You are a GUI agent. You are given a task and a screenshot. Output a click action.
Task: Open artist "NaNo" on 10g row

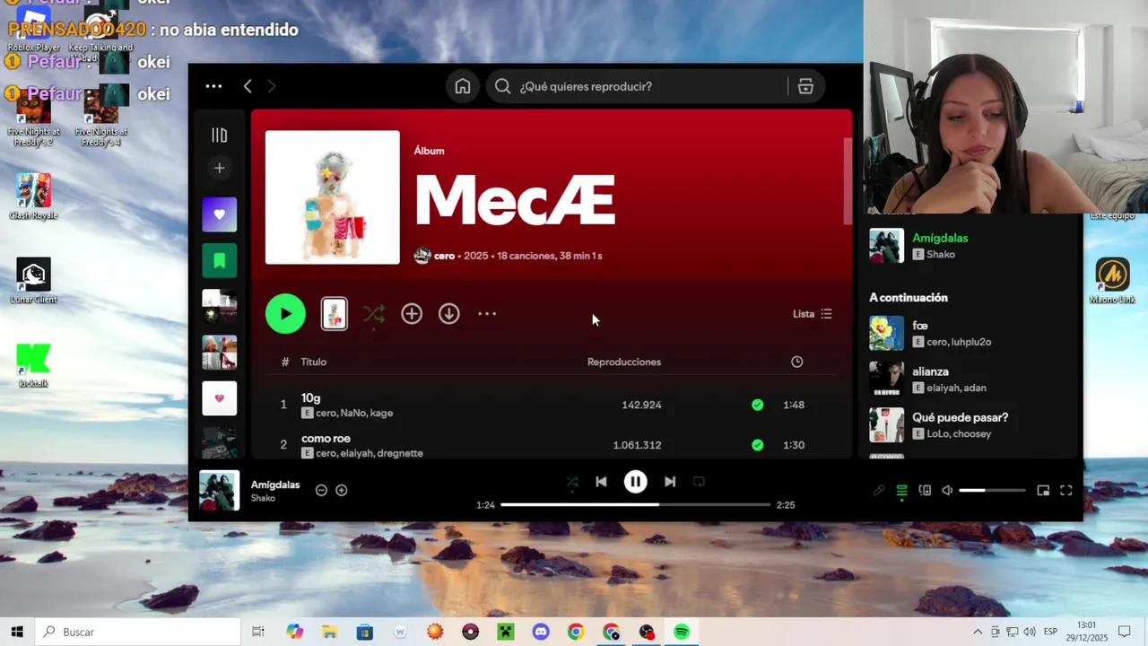pos(352,413)
